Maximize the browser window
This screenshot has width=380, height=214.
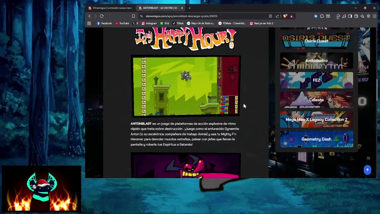coord(365,8)
